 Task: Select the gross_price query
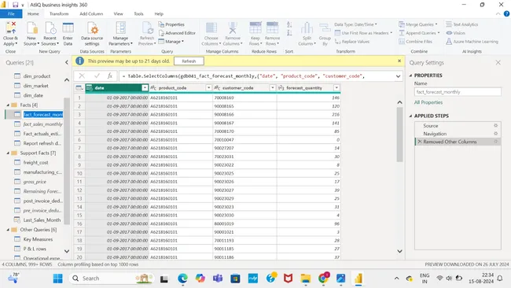pyautogui.click(x=35, y=182)
